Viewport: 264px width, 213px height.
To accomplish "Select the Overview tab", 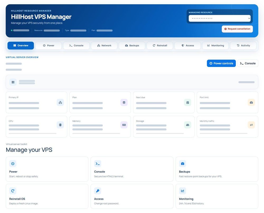I will pos(21,46).
